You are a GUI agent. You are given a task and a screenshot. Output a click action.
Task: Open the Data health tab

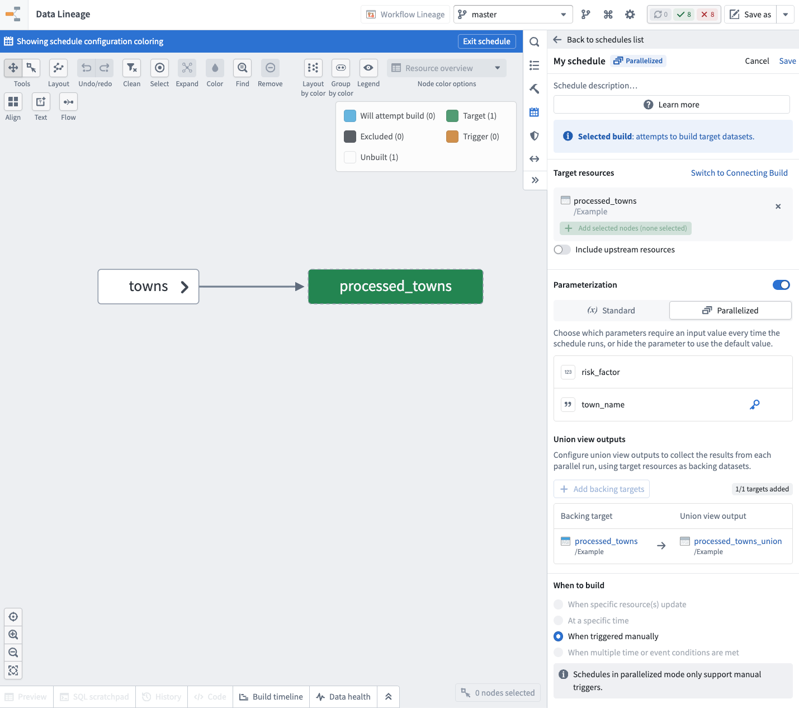343,697
